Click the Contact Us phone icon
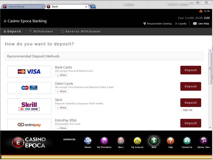This screenshot has height=160, width=213. [x=187, y=141]
